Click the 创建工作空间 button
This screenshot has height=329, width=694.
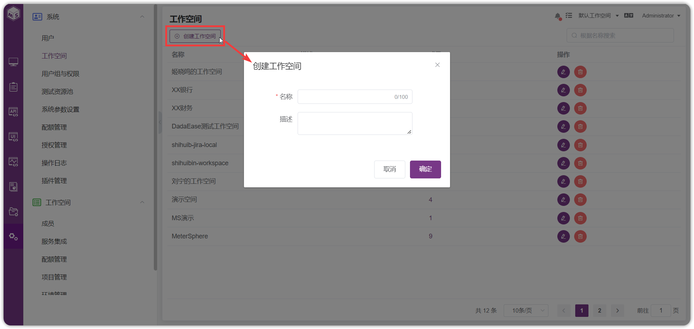[195, 36]
